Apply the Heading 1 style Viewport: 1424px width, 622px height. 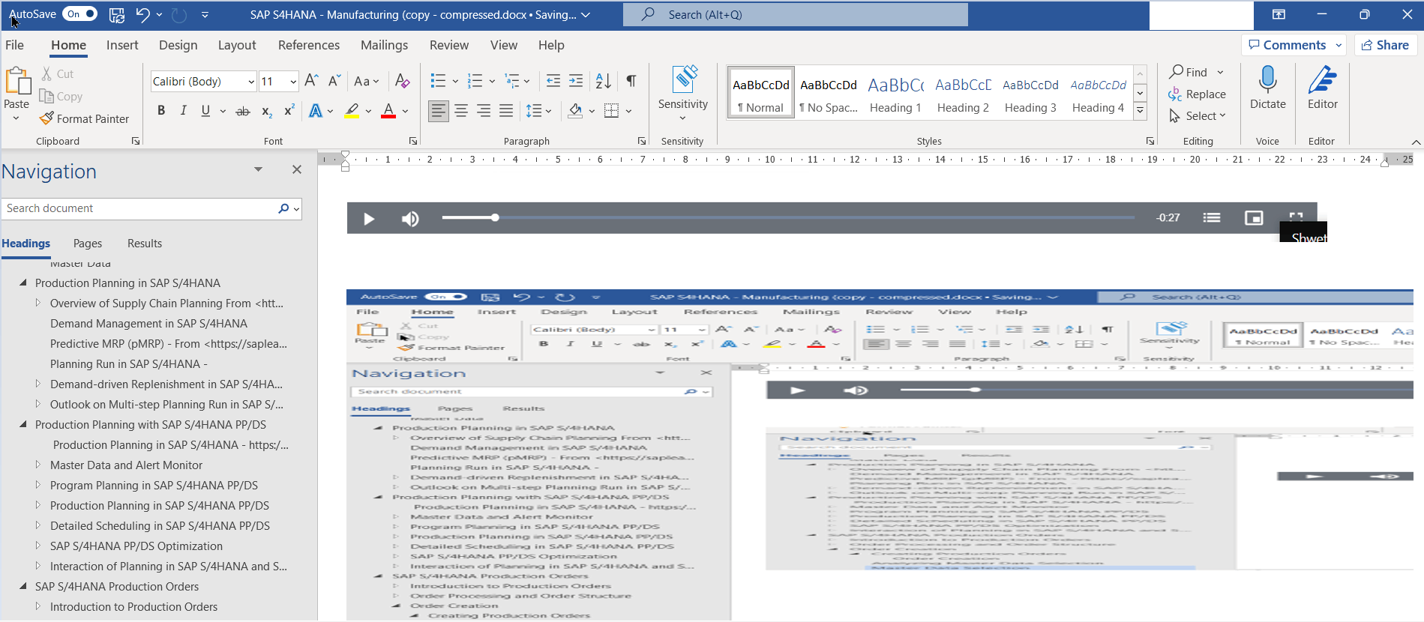click(895, 93)
